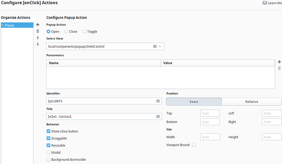Add a new parameter row
This screenshot has width=282, height=164.
[279, 62]
